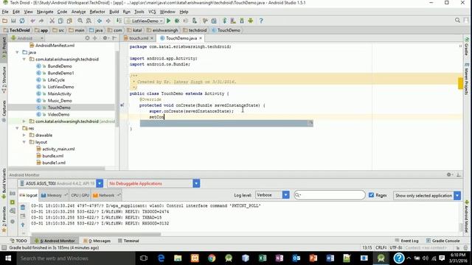Open the Structure side panel
Screen dimensions: 472x265
coord(4,79)
